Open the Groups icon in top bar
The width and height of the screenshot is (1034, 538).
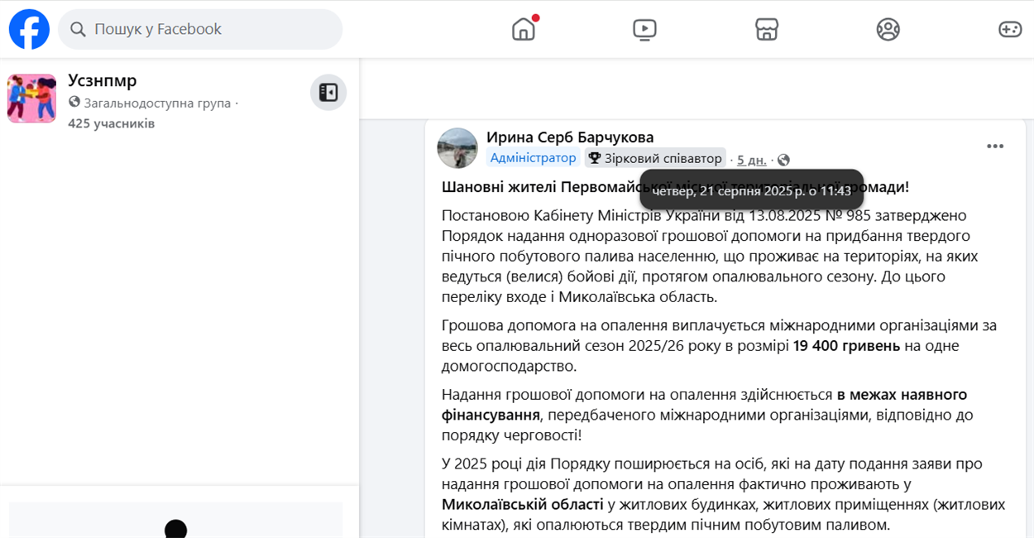[888, 29]
